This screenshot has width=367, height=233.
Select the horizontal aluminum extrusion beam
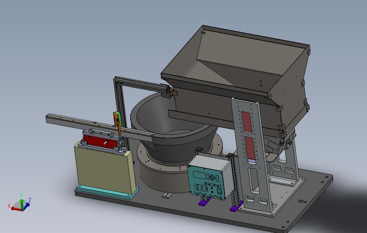click(142, 84)
